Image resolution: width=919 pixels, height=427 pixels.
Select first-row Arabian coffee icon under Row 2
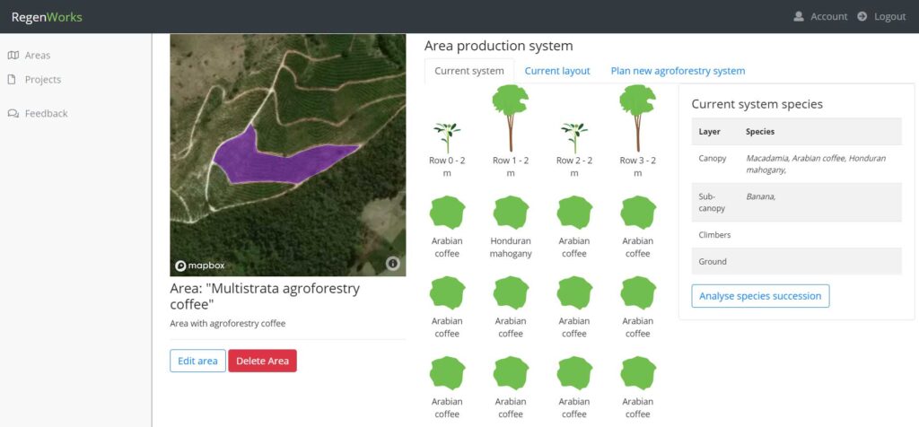click(x=574, y=212)
